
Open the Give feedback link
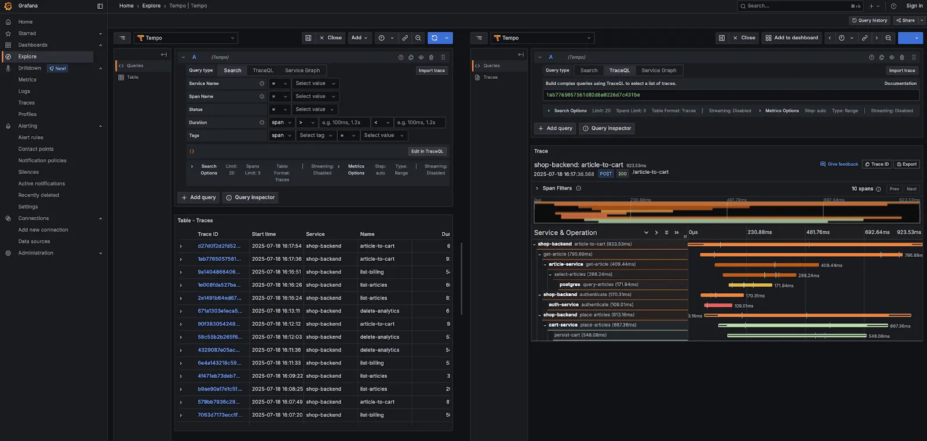[x=839, y=165]
